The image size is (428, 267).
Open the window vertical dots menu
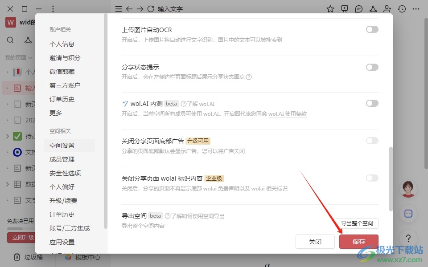click(53, 9)
